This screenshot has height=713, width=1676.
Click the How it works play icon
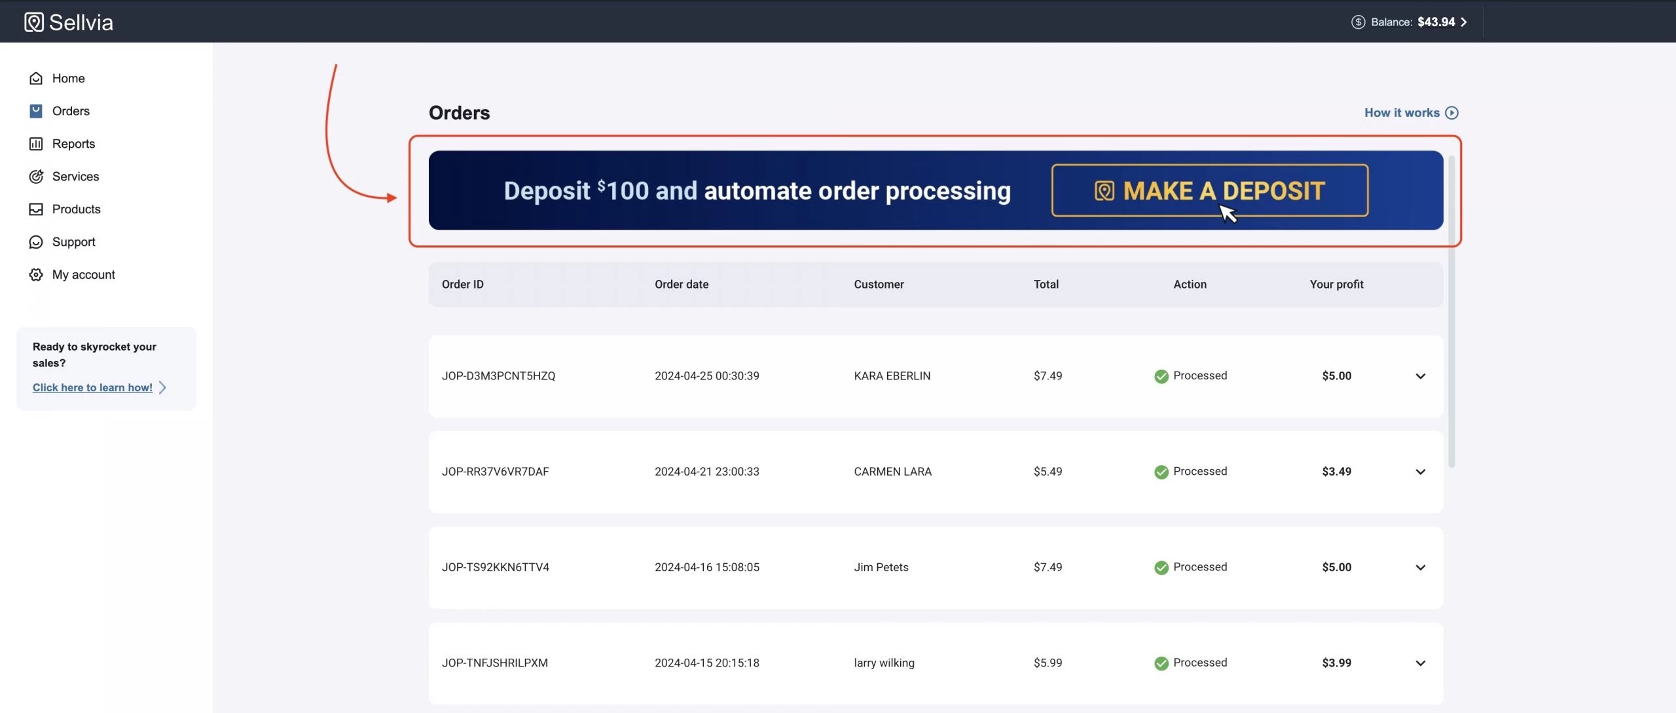point(1451,113)
